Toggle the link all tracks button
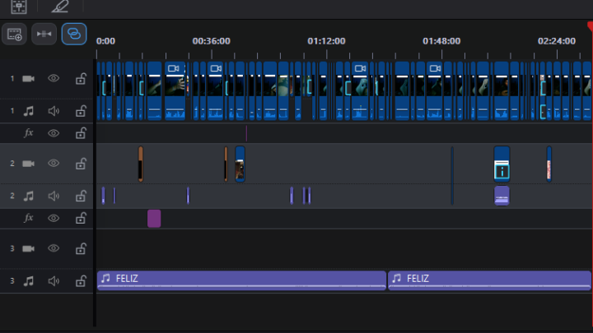The image size is (593, 333). point(73,34)
